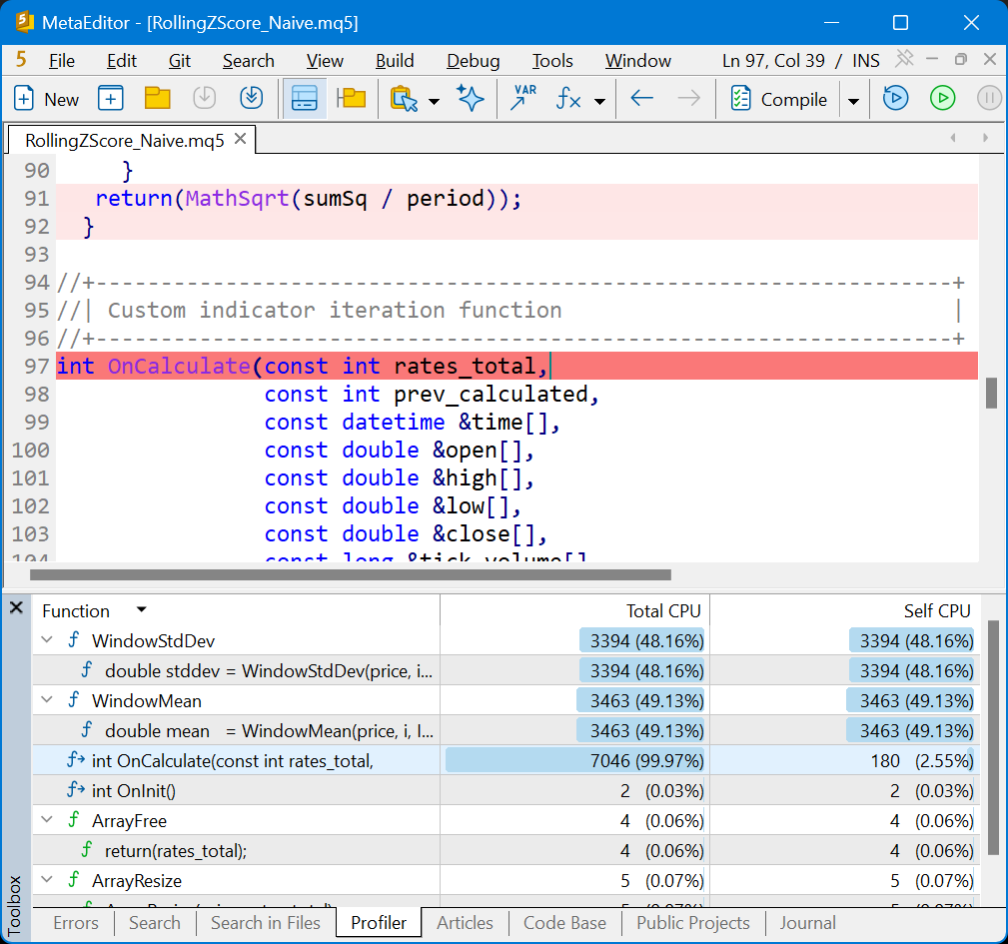
Task: Click the editor vertical scrollbar thumb
Action: (x=991, y=393)
